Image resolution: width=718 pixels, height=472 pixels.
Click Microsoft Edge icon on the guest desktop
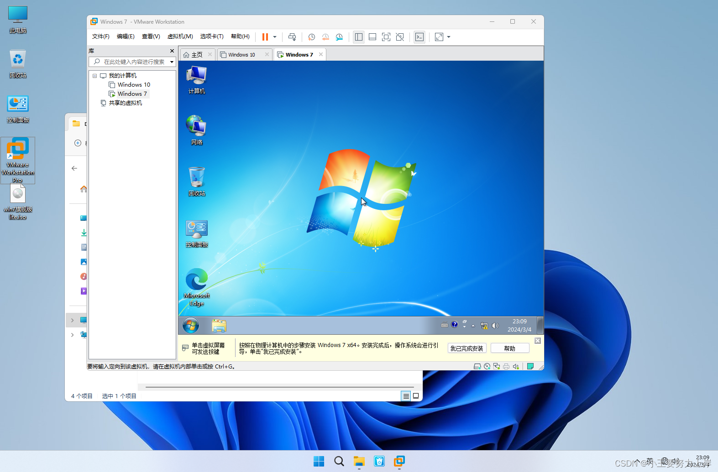(x=197, y=287)
